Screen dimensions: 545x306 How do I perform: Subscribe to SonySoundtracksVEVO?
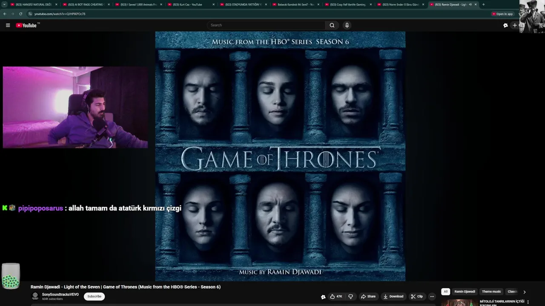tap(95, 296)
